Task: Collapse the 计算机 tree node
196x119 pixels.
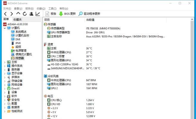Action: coord(5,28)
